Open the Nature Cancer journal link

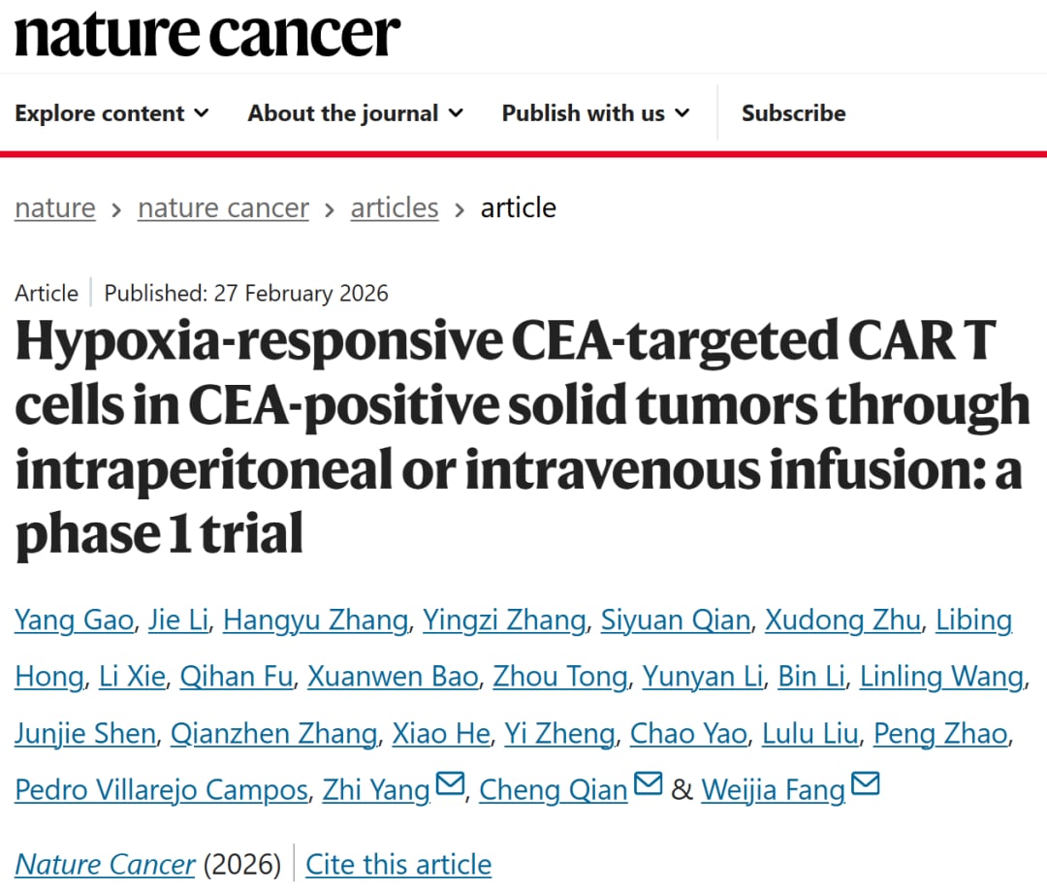click(x=105, y=864)
